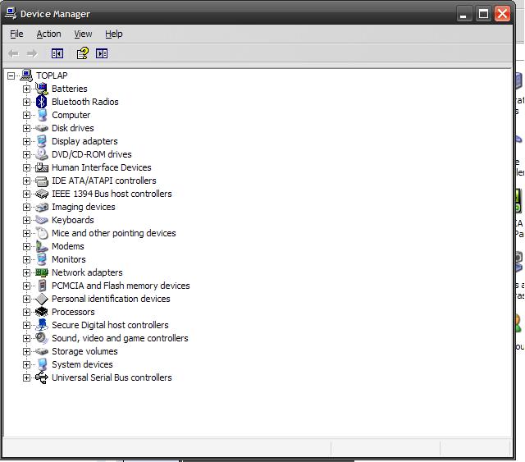Expand the Display adapters node
Image resolution: width=525 pixels, height=462 pixels.
point(26,141)
